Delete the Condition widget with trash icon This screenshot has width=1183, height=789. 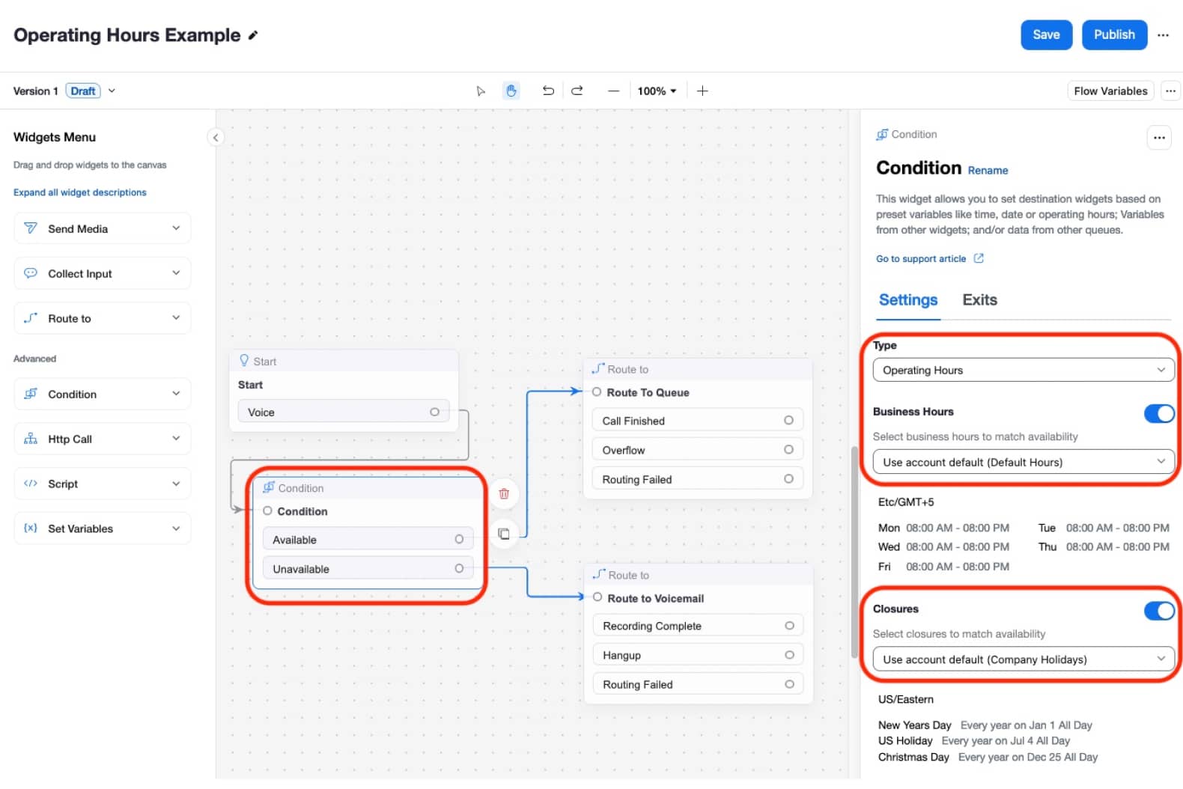(504, 494)
